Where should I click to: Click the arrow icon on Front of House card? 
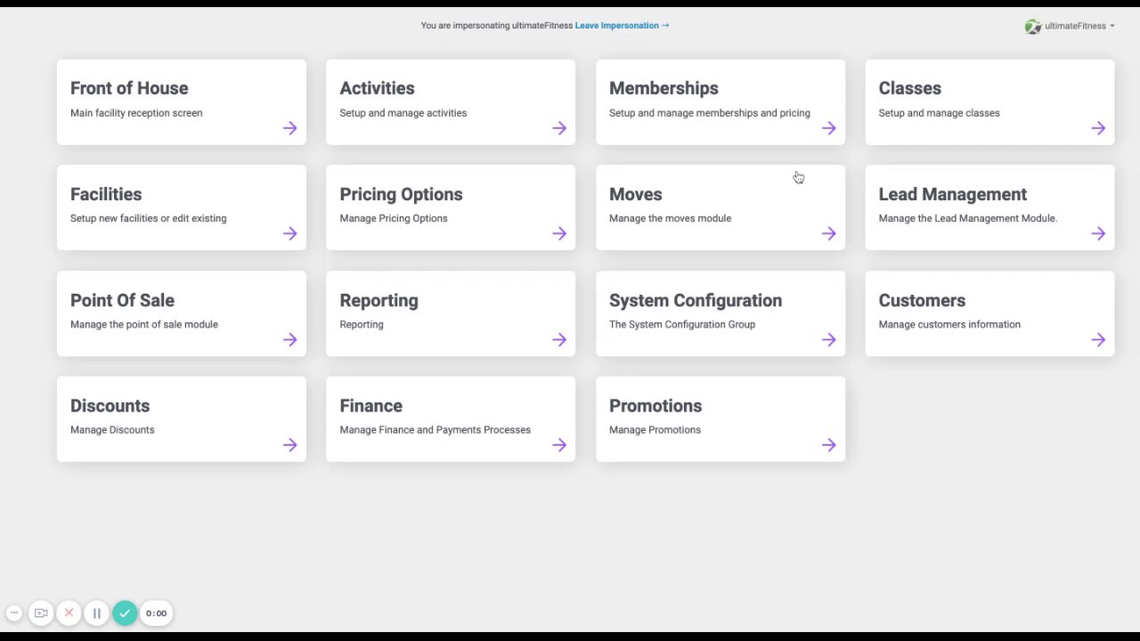click(289, 128)
